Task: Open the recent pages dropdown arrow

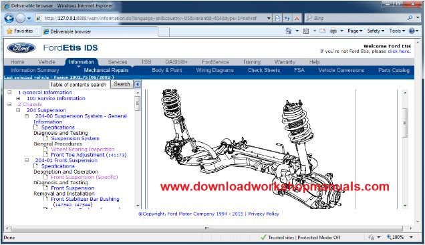Action: point(29,19)
